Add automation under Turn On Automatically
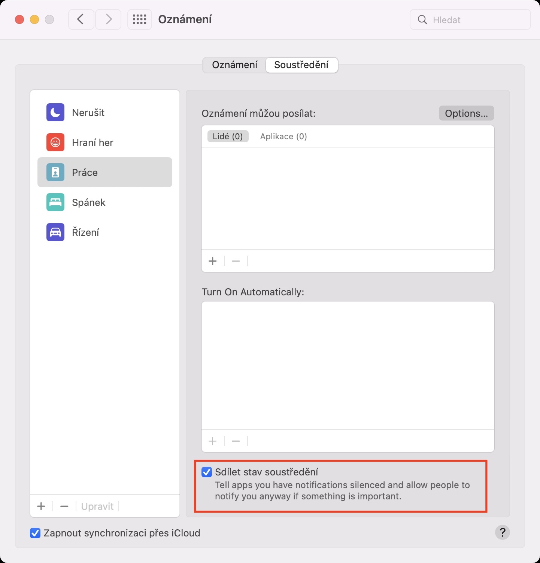This screenshot has width=540, height=563. click(x=213, y=441)
